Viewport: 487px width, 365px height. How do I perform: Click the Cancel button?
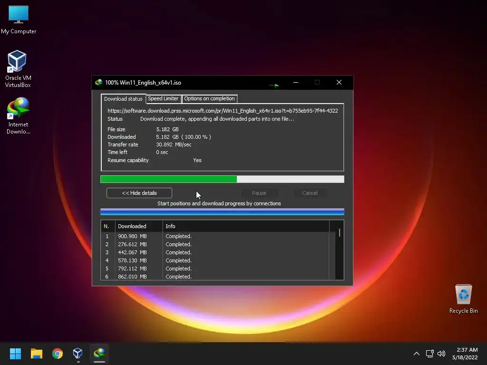click(x=310, y=193)
